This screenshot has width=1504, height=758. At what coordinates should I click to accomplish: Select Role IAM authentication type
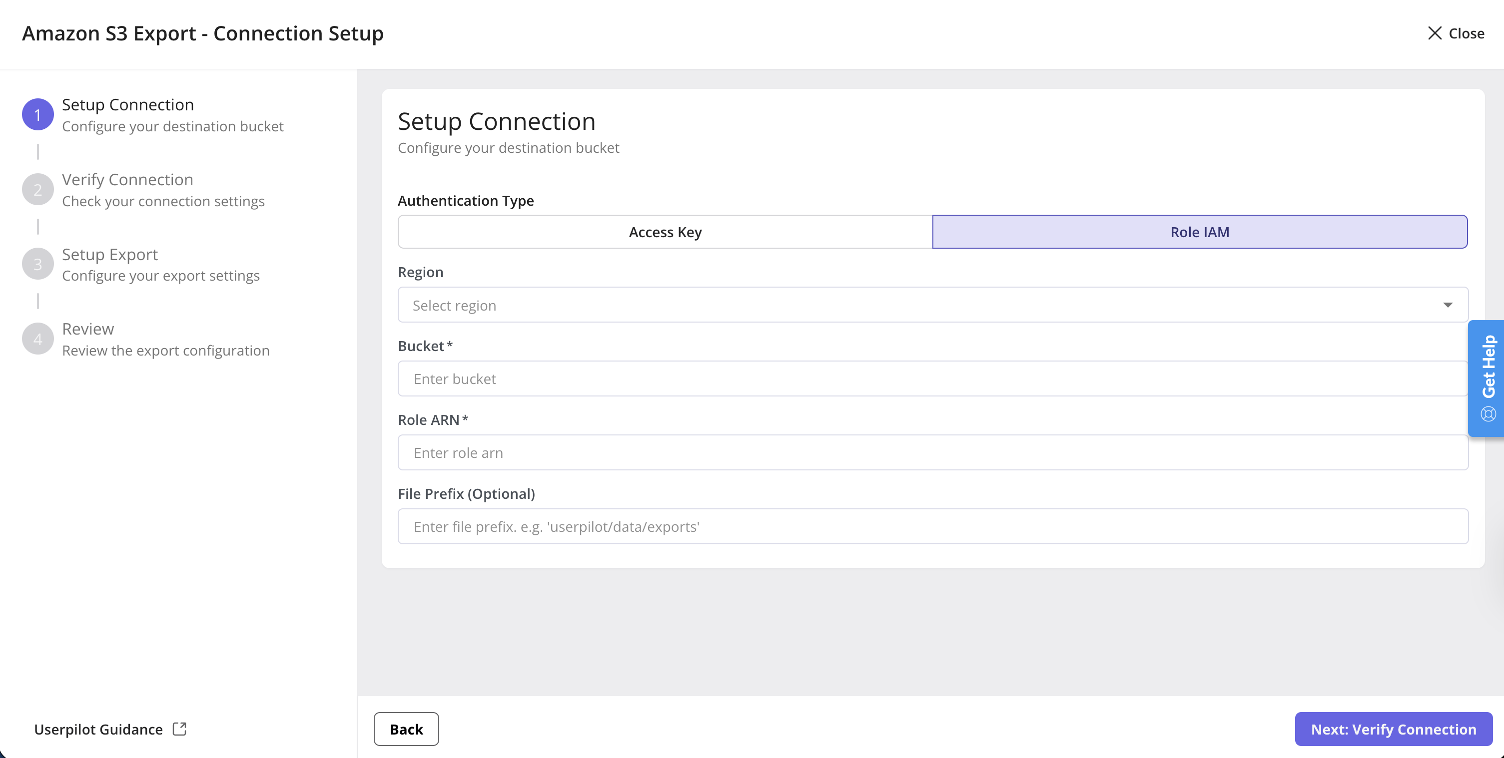[1199, 232]
